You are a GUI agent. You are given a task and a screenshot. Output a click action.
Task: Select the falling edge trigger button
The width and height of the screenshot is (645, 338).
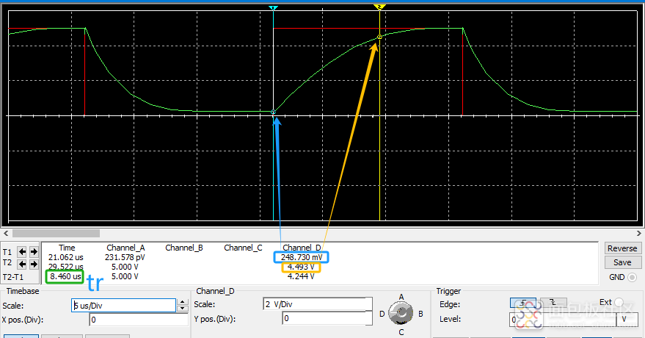click(x=553, y=303)
